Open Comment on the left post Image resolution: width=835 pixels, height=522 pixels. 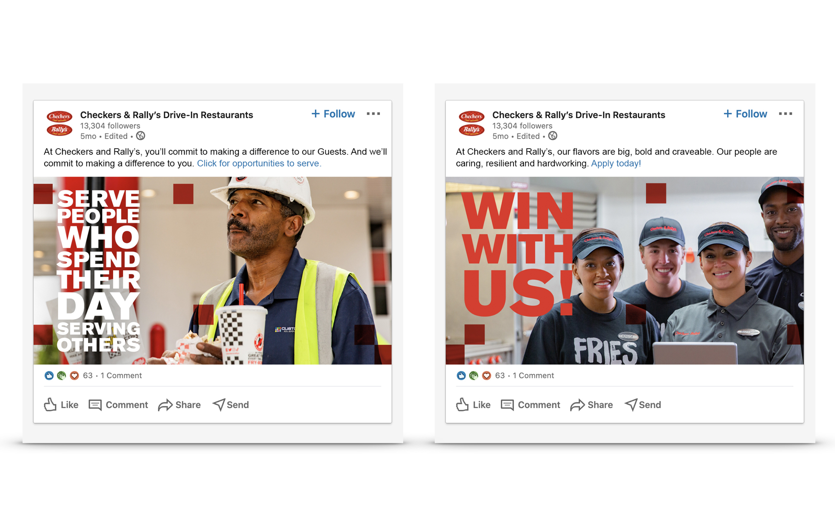[118, 405]
